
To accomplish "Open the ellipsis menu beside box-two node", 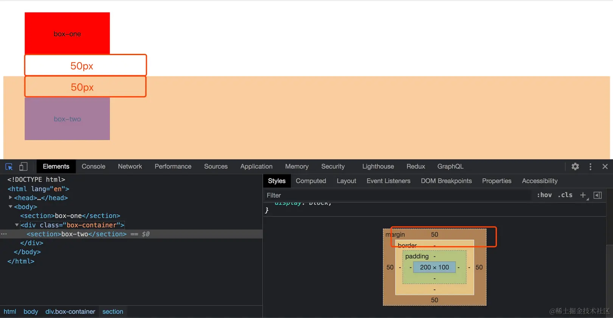I will pyautogui.click(x=4, y=234).
